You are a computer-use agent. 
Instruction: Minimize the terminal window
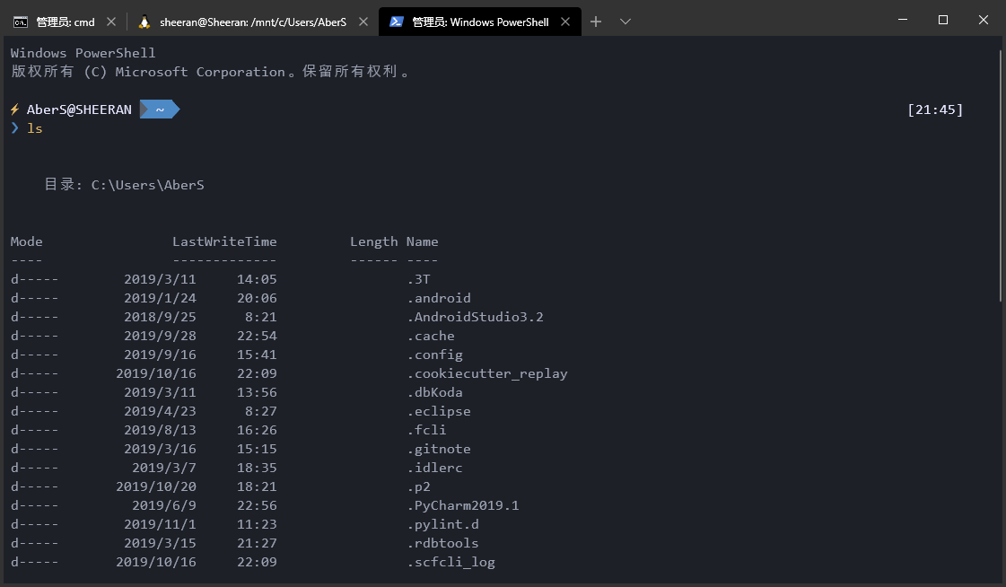pyautogui.click(x=901, y=20)
